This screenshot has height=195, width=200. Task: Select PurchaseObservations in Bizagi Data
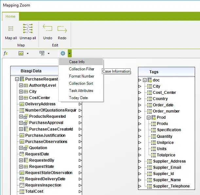46,142
